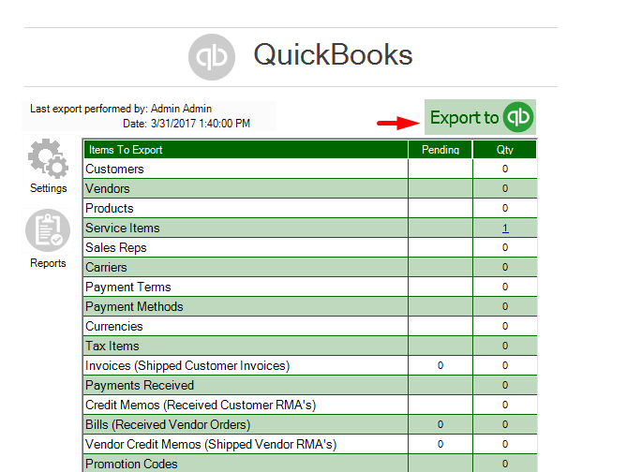Click the QuickBooks logo in the header
Image resolution: width=627 pixels, height=472 pixels.
[x=212, y=56]
